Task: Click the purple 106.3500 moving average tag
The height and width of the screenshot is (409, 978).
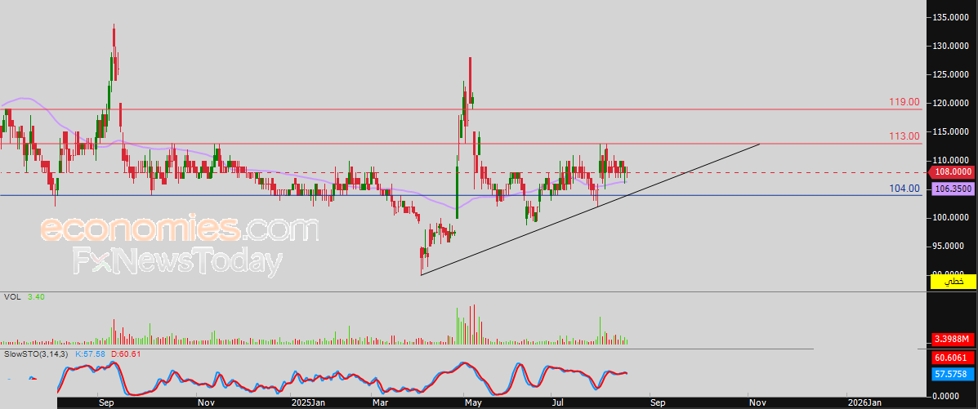Action: [x=953, y=189]
